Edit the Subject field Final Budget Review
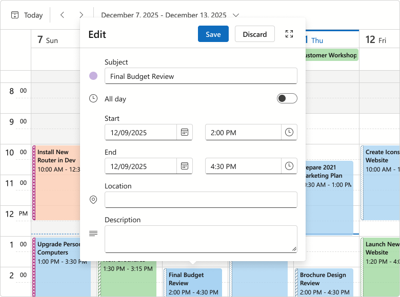 [x=201, y=76]
